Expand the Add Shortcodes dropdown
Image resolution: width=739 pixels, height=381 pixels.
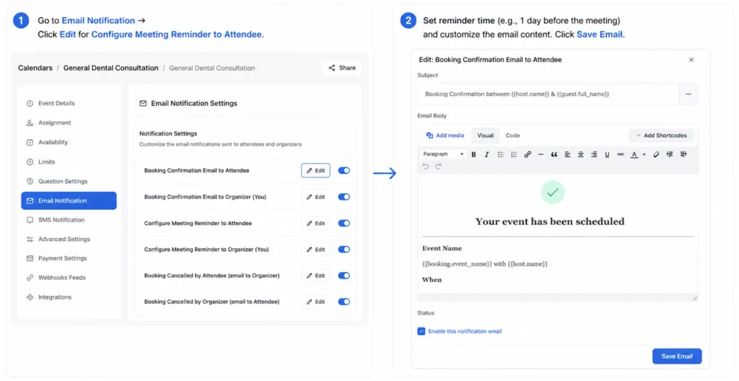pos(661,136)
